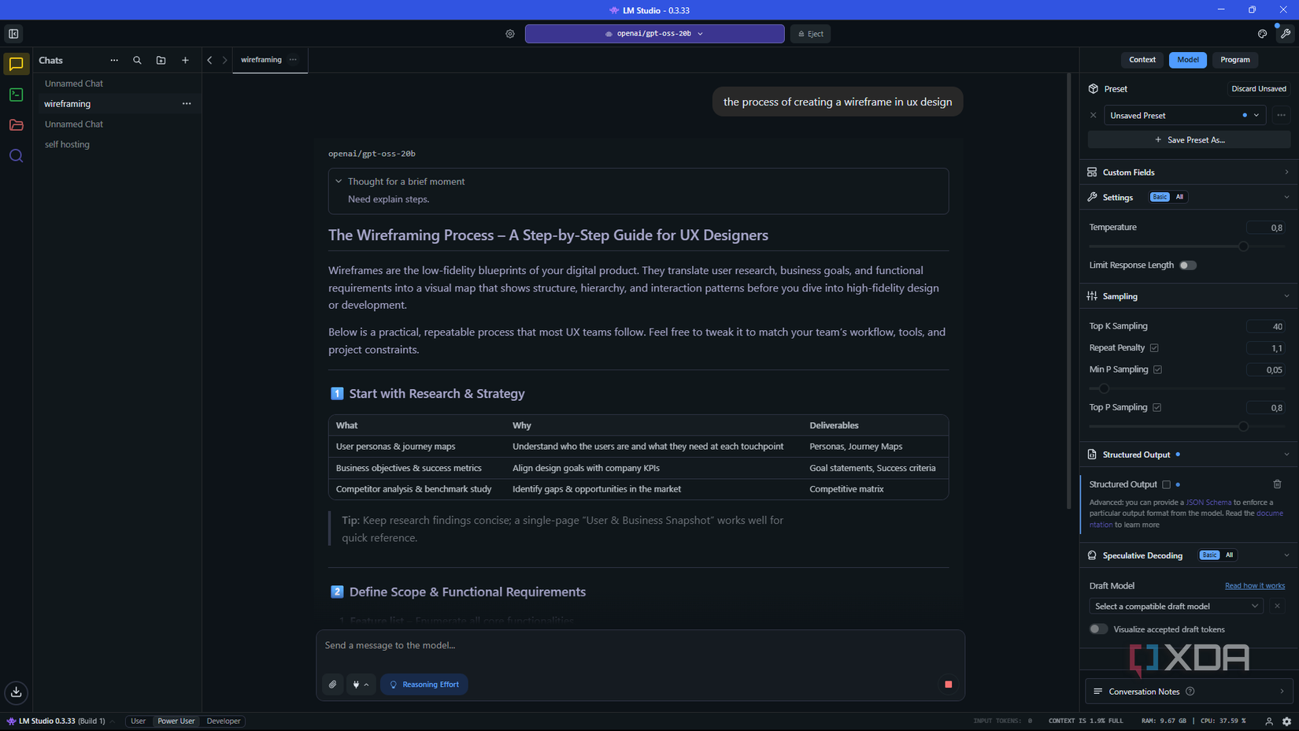Enable the Structured Output checkbox
This screenshot has width=1299, height=731.
click(1166, 484)
